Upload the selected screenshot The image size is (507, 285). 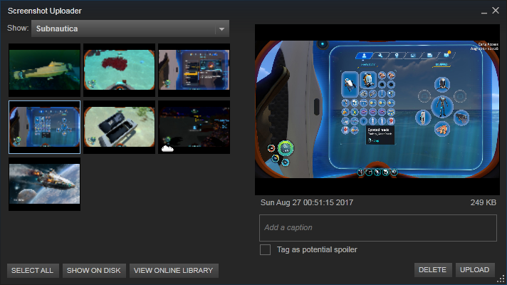pyautogui.click(x=475, y=270)
